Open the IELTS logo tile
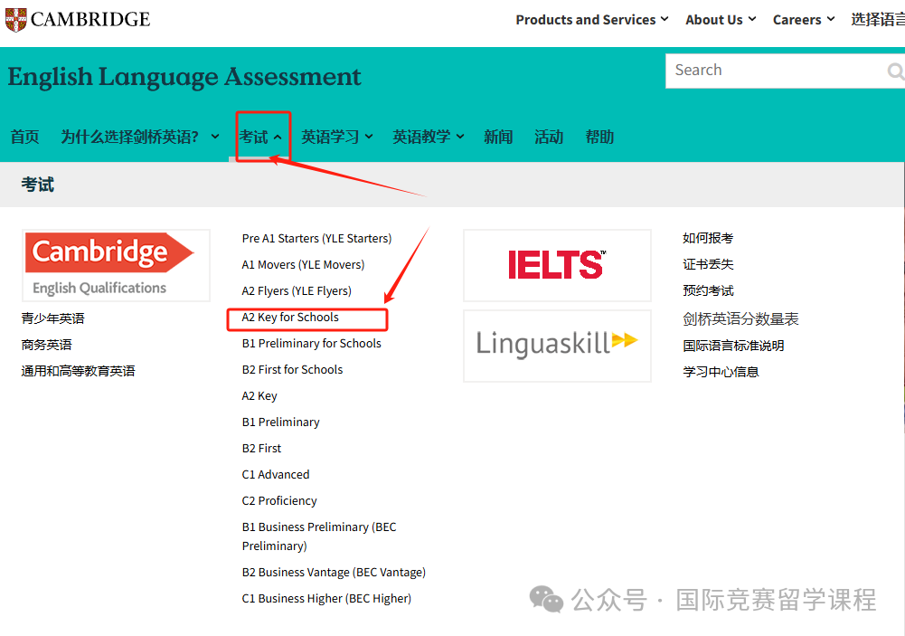 [557, 265]
